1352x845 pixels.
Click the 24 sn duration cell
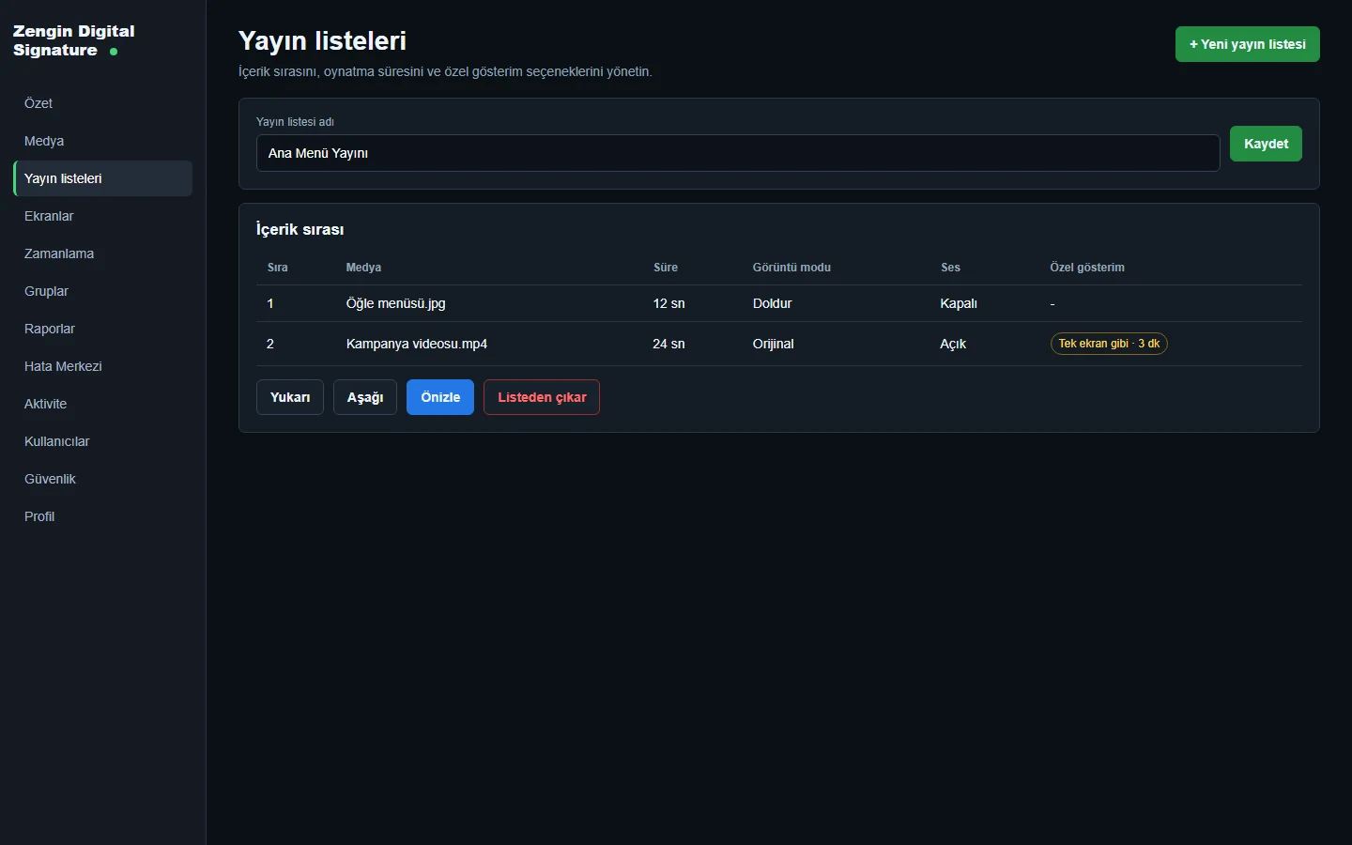coord(668,344)
